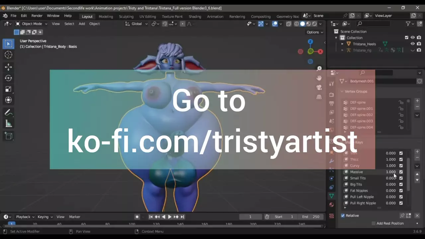Click the red X axis gizmo ball
The width and height of the screenshot is (425, 239).
320,51
